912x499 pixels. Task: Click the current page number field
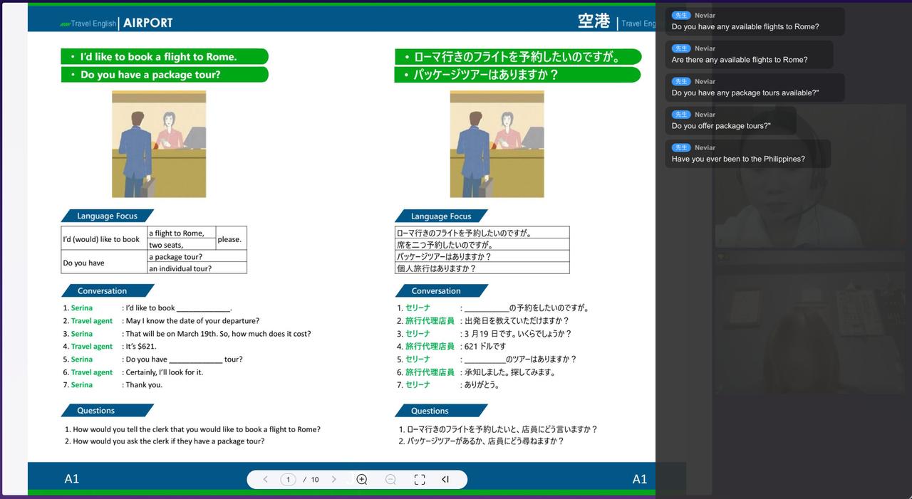point(288,480)
